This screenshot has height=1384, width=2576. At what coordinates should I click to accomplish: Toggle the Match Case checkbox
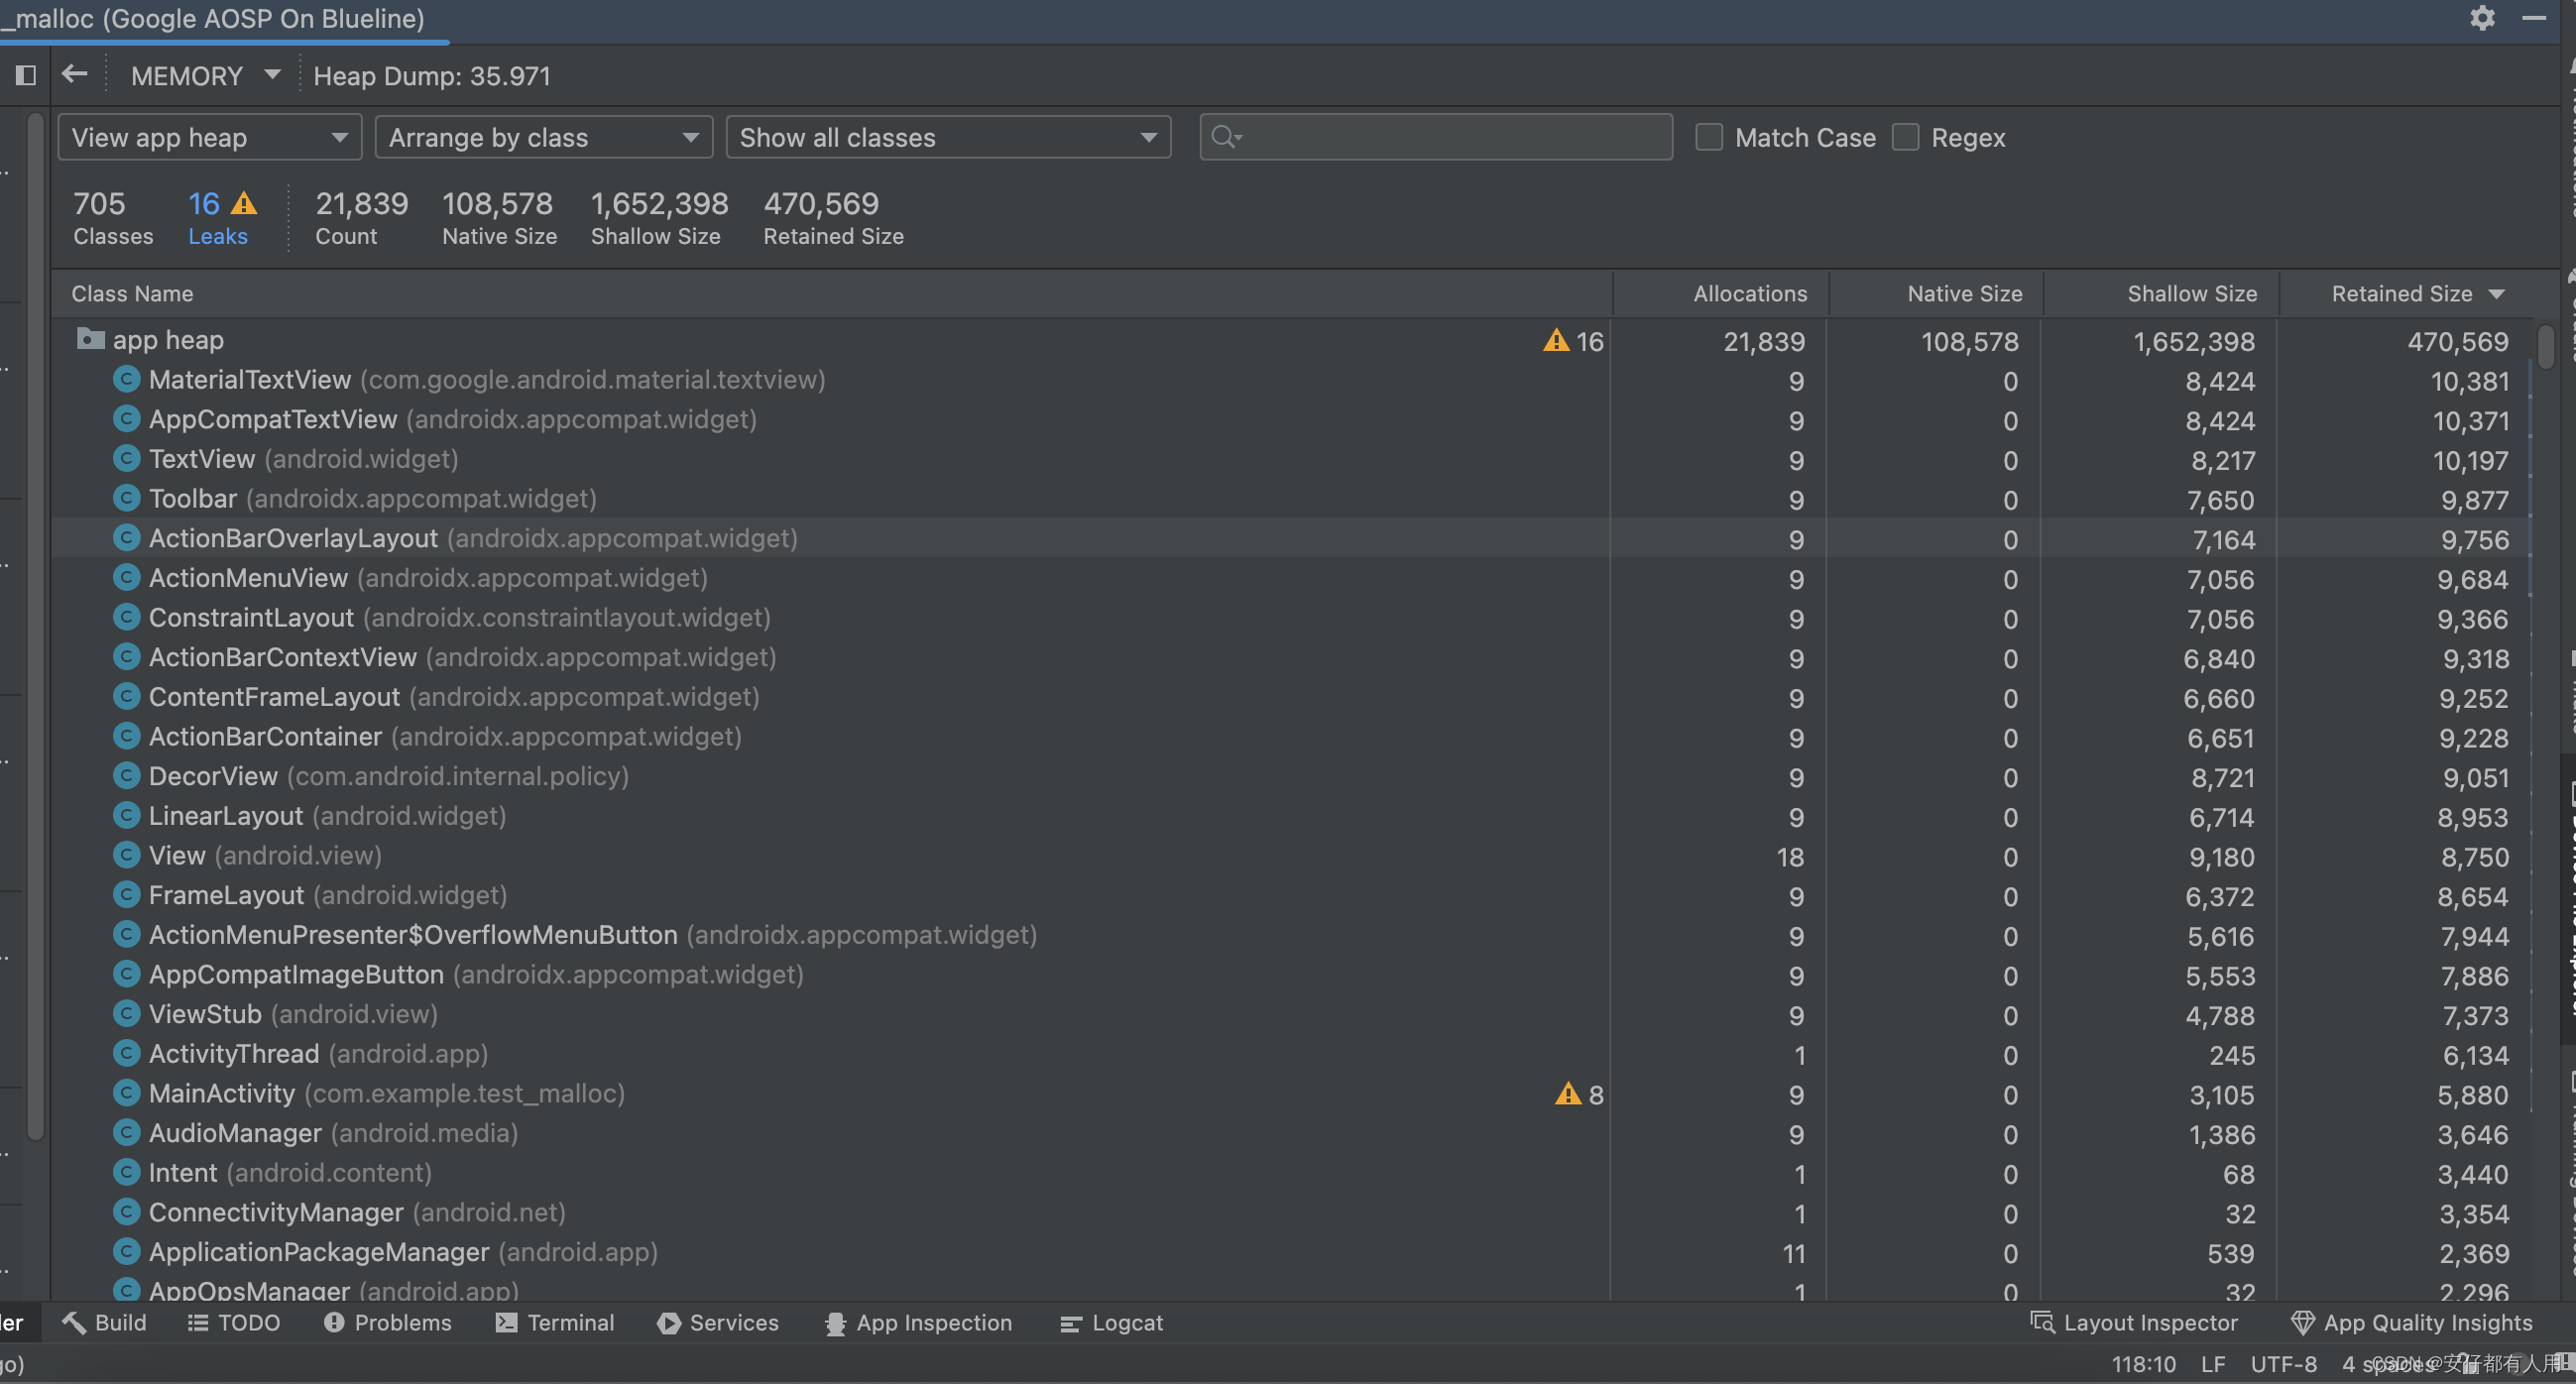click(x=1708, y=137)
